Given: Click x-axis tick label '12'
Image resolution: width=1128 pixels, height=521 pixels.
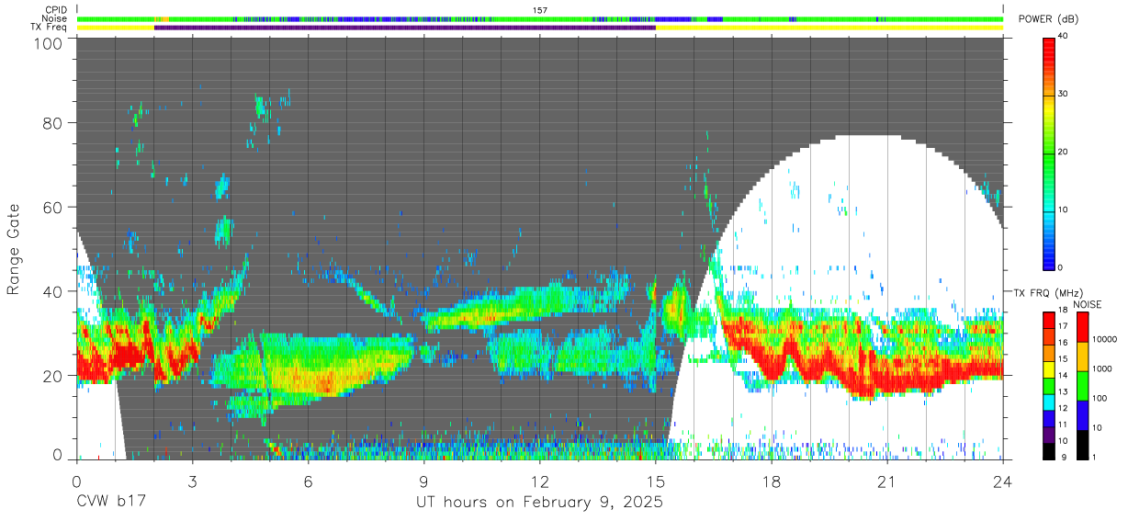Looking at the screenshot, I should (x=540, y=481).
